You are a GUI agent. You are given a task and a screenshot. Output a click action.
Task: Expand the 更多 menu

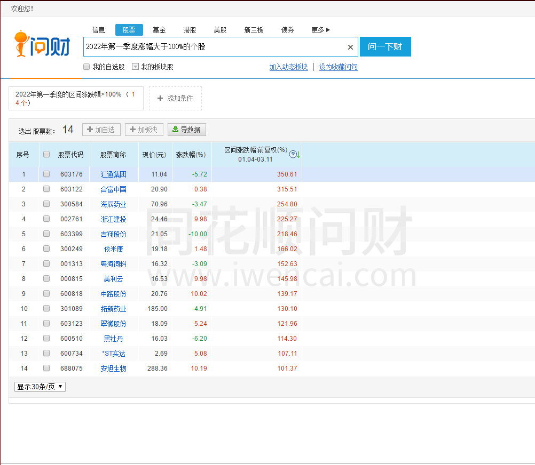point(320,30)
